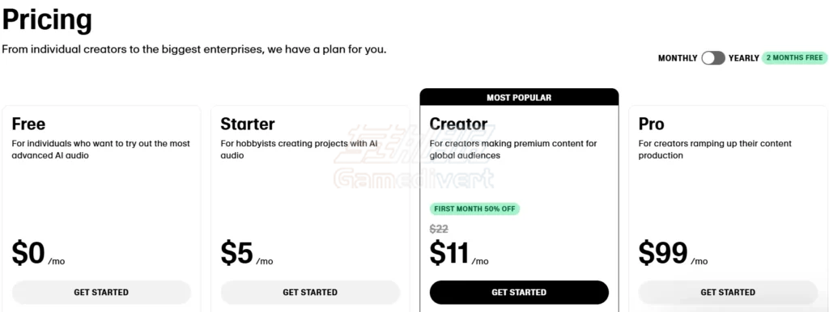829x312 pixels.
Task: Click the $99 per month price
Action: pyautogui.click(x=673, y=254)
